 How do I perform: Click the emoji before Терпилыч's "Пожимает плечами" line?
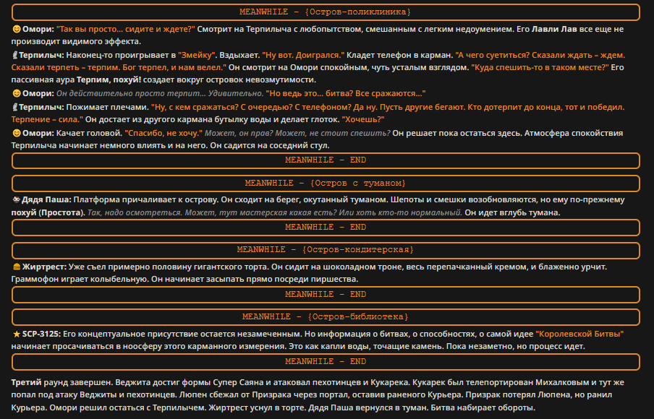[14, 107]
